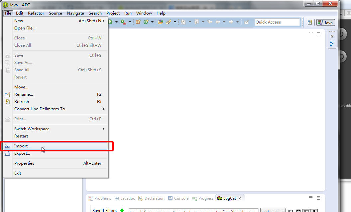Viewport: 351px width, 212px height.
Task: Switch to the Console tab
Action: pyautogui.click(x=178, y=198)
